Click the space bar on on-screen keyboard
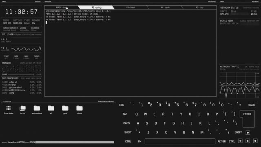 click(180, 141)
